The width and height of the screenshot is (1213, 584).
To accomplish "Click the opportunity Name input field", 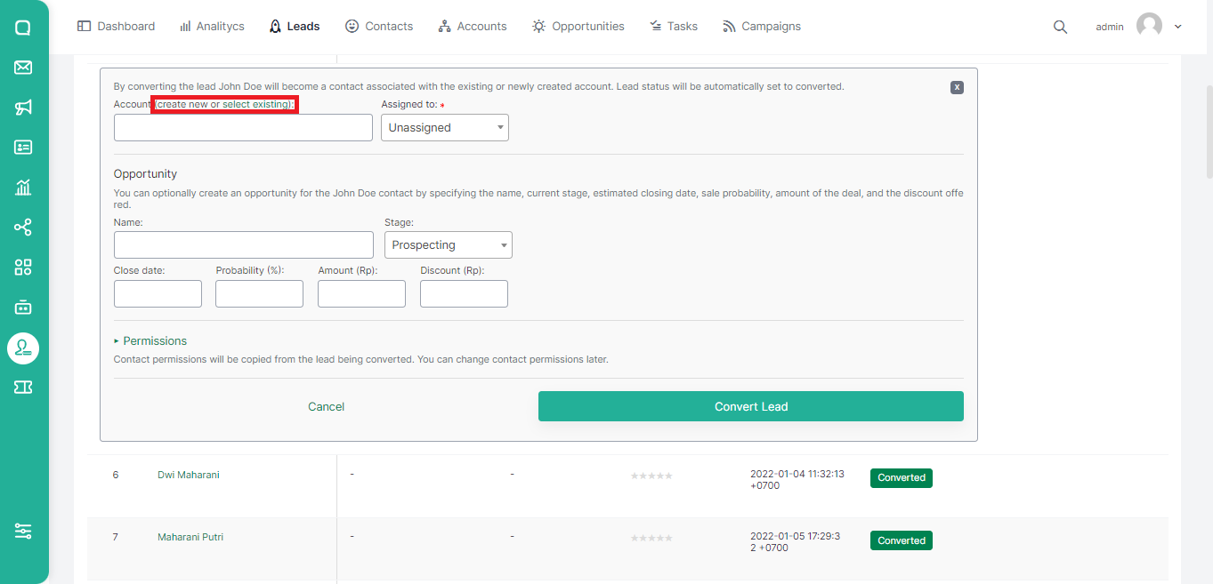I will coord(243,245).
